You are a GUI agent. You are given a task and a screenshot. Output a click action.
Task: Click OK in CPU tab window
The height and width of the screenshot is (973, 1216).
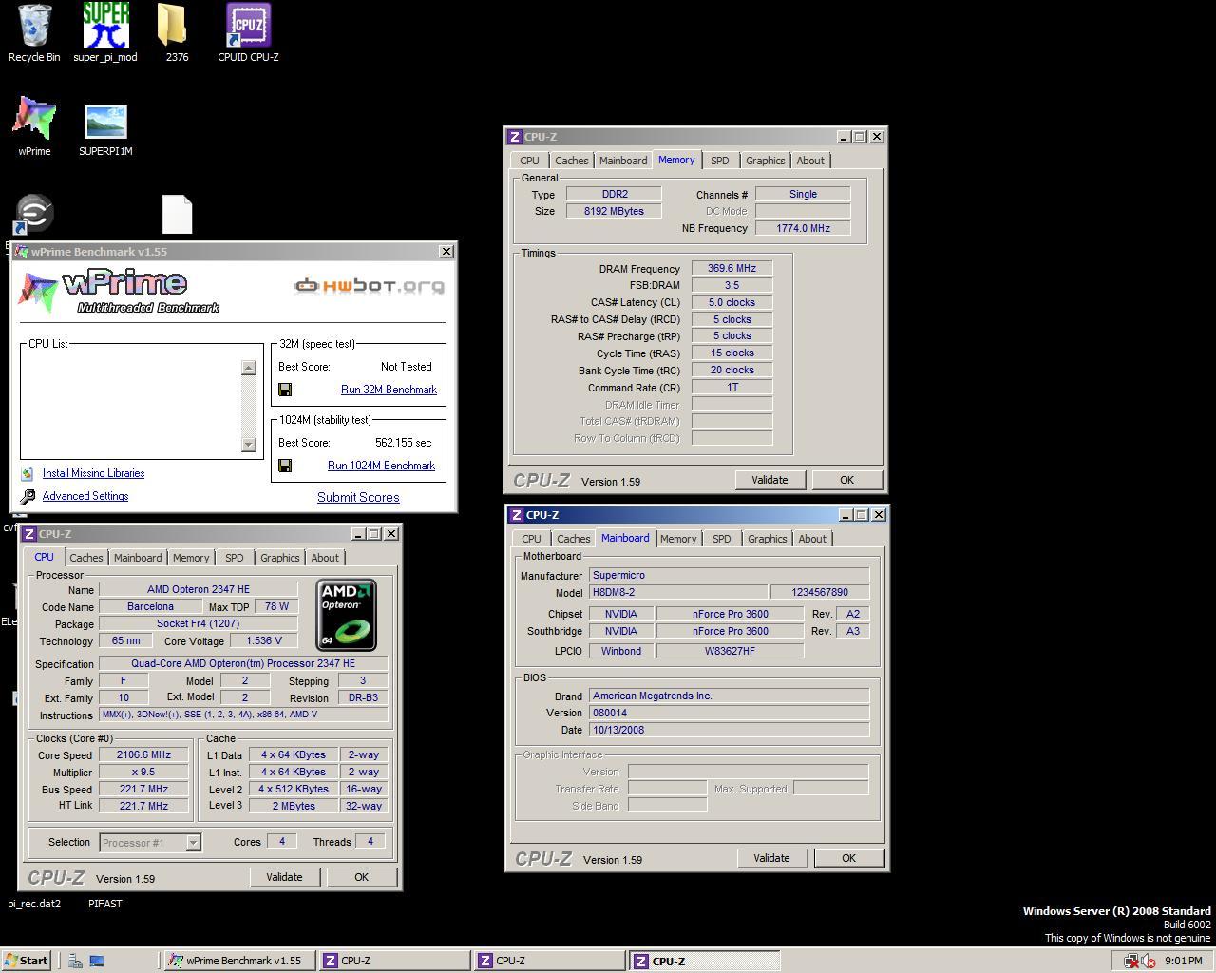[x=361, y=877]
